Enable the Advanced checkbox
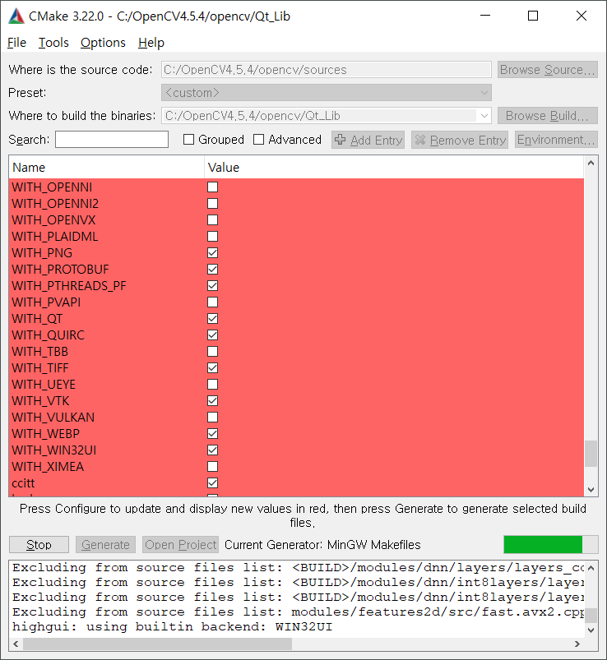Viewport: 607px width, 660px height. [258, 140]
